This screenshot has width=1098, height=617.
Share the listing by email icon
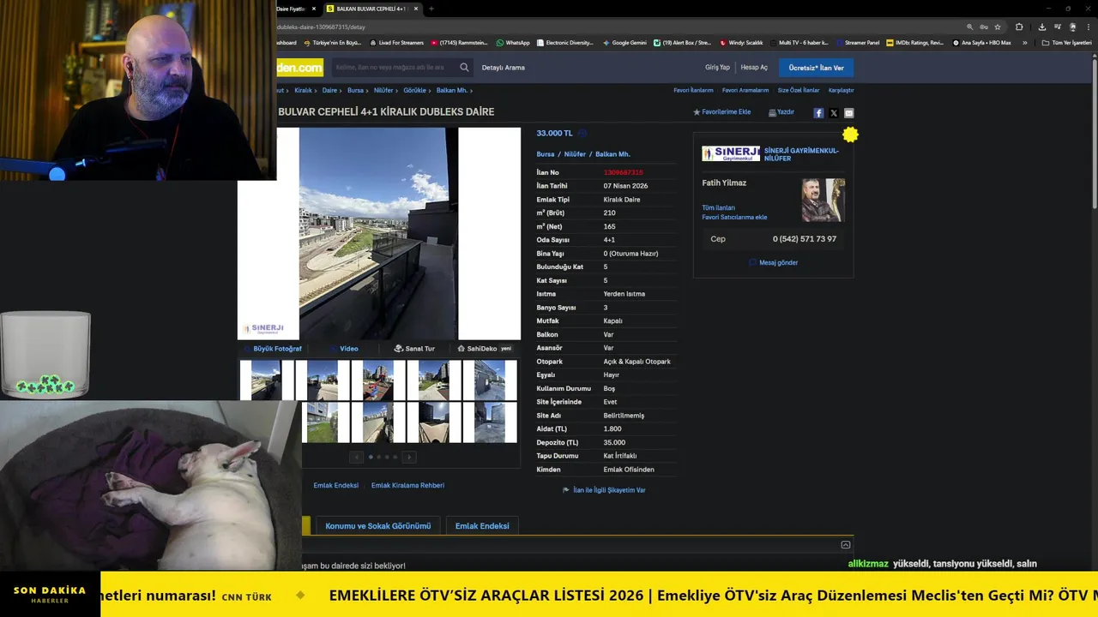pos(848,113)
